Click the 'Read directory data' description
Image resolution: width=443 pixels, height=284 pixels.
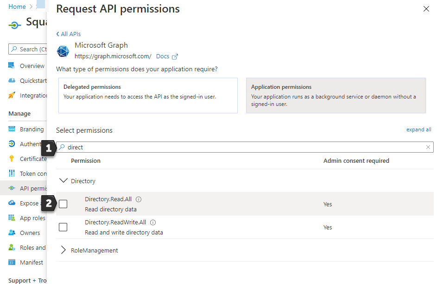[x=111, y=210]
